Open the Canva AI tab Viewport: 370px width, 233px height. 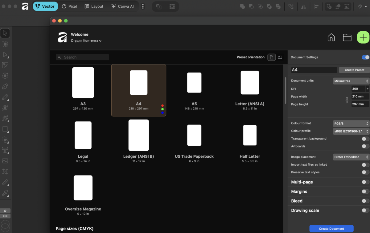pos(122,6)
